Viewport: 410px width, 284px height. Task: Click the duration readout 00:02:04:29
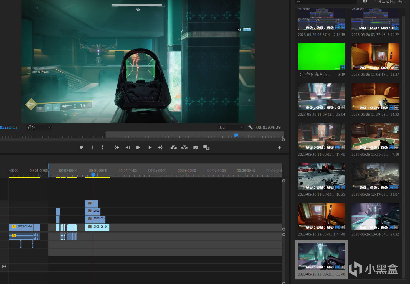(x=268, y=127)
